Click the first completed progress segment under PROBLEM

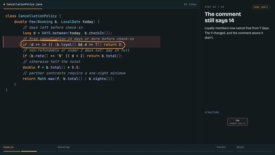tap(12, 151)
